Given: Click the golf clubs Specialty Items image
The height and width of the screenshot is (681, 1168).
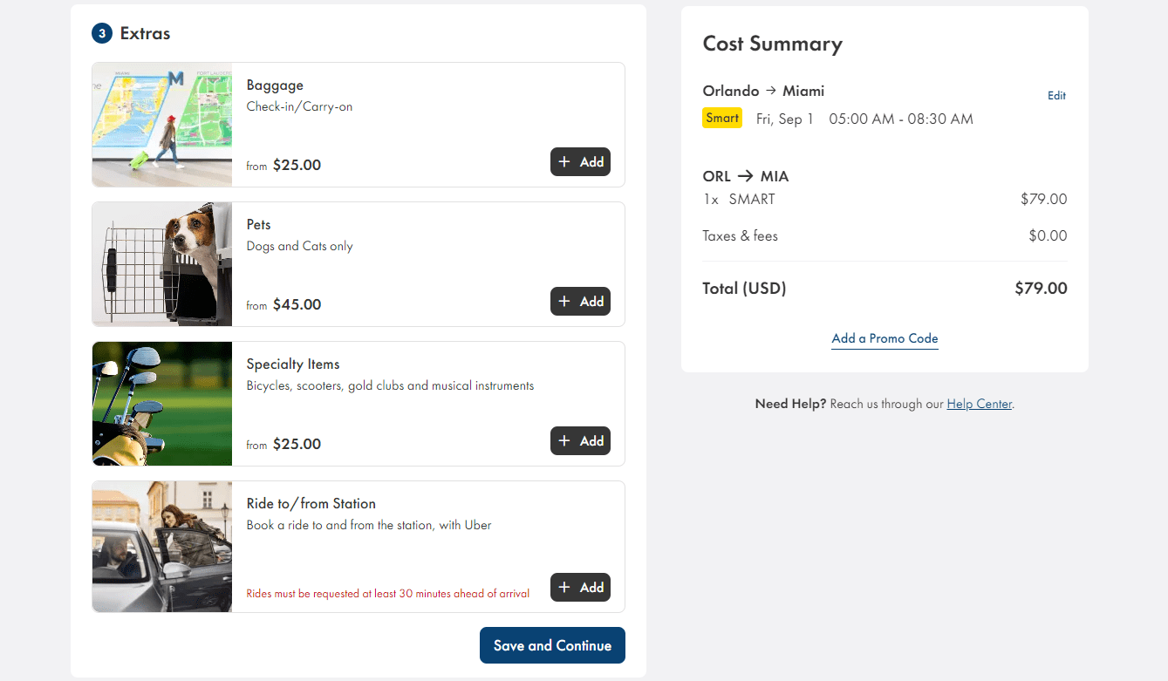Looking at the screenshot, I should click(161, 403).
